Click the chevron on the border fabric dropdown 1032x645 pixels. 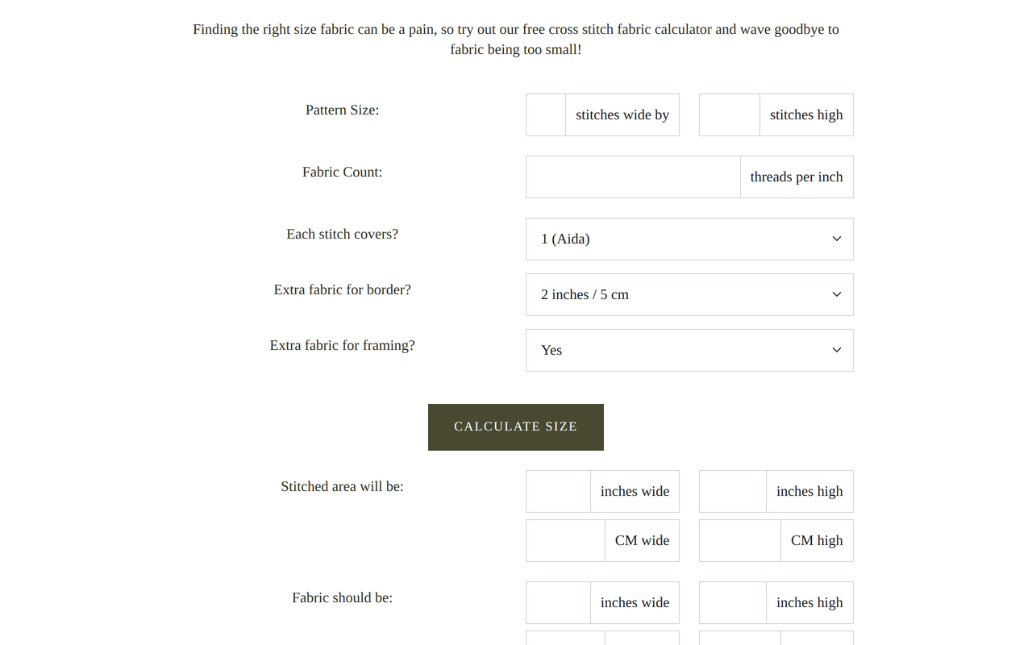tap(836, 294)
